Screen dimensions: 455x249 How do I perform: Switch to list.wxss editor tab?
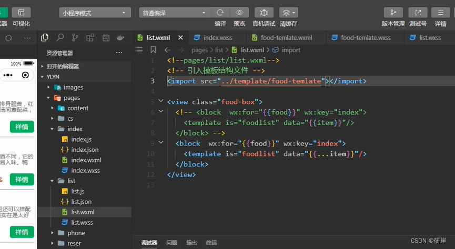click(430, 38)
